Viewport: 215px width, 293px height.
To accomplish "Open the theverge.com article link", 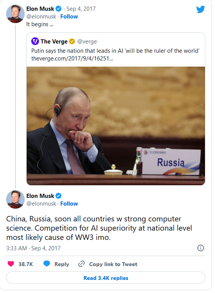I will (72, 59).
